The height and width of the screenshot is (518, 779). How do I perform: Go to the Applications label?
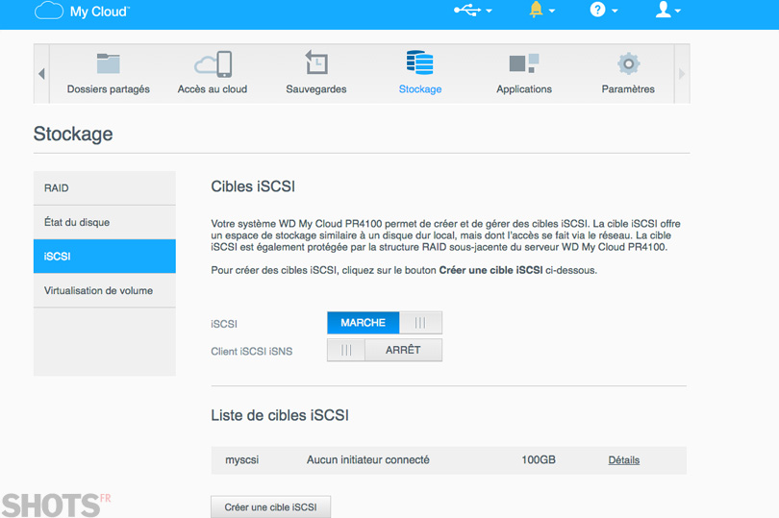(x=523, y=89)
